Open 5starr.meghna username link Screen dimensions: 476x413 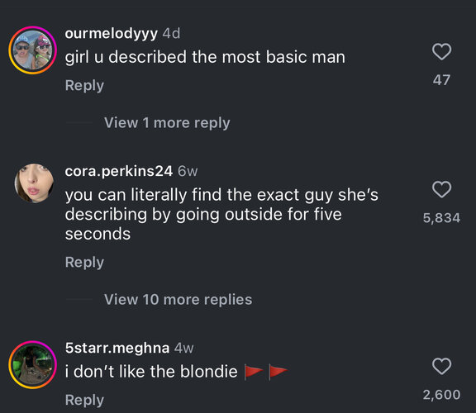pos(117,348)
